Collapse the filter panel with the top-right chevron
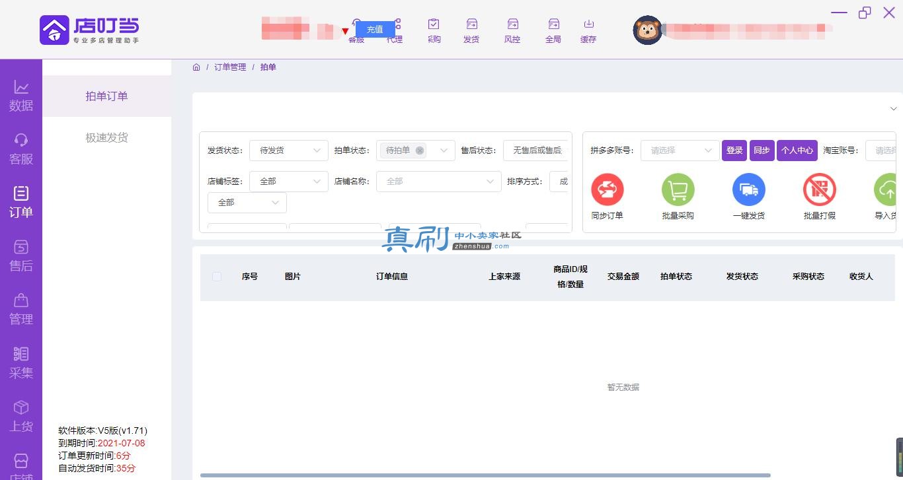Viewport: 903px width, 480px height. (894, 108)
